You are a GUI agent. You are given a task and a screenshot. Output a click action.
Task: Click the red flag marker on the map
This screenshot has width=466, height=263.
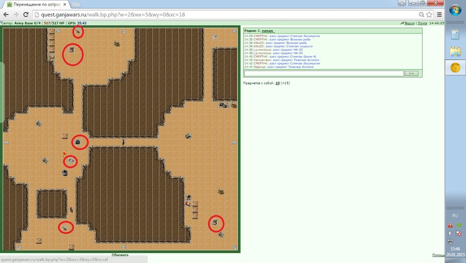[x=65, y=154]
